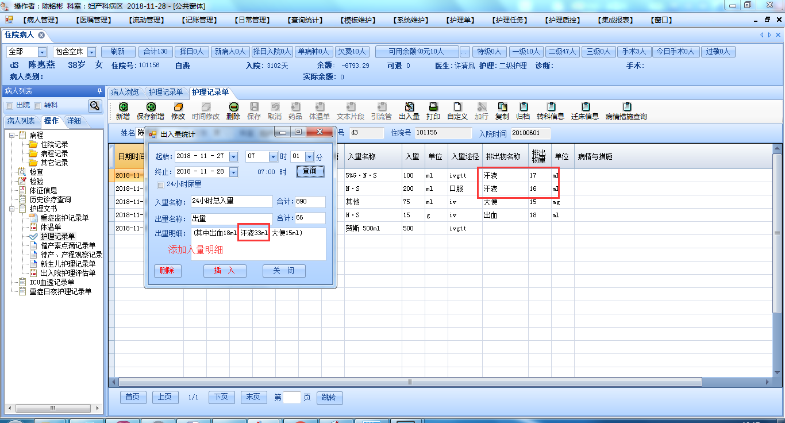Click the 入量名称 input field
Image resolution: width=785 pixels, height=423 pixels.
232,202
